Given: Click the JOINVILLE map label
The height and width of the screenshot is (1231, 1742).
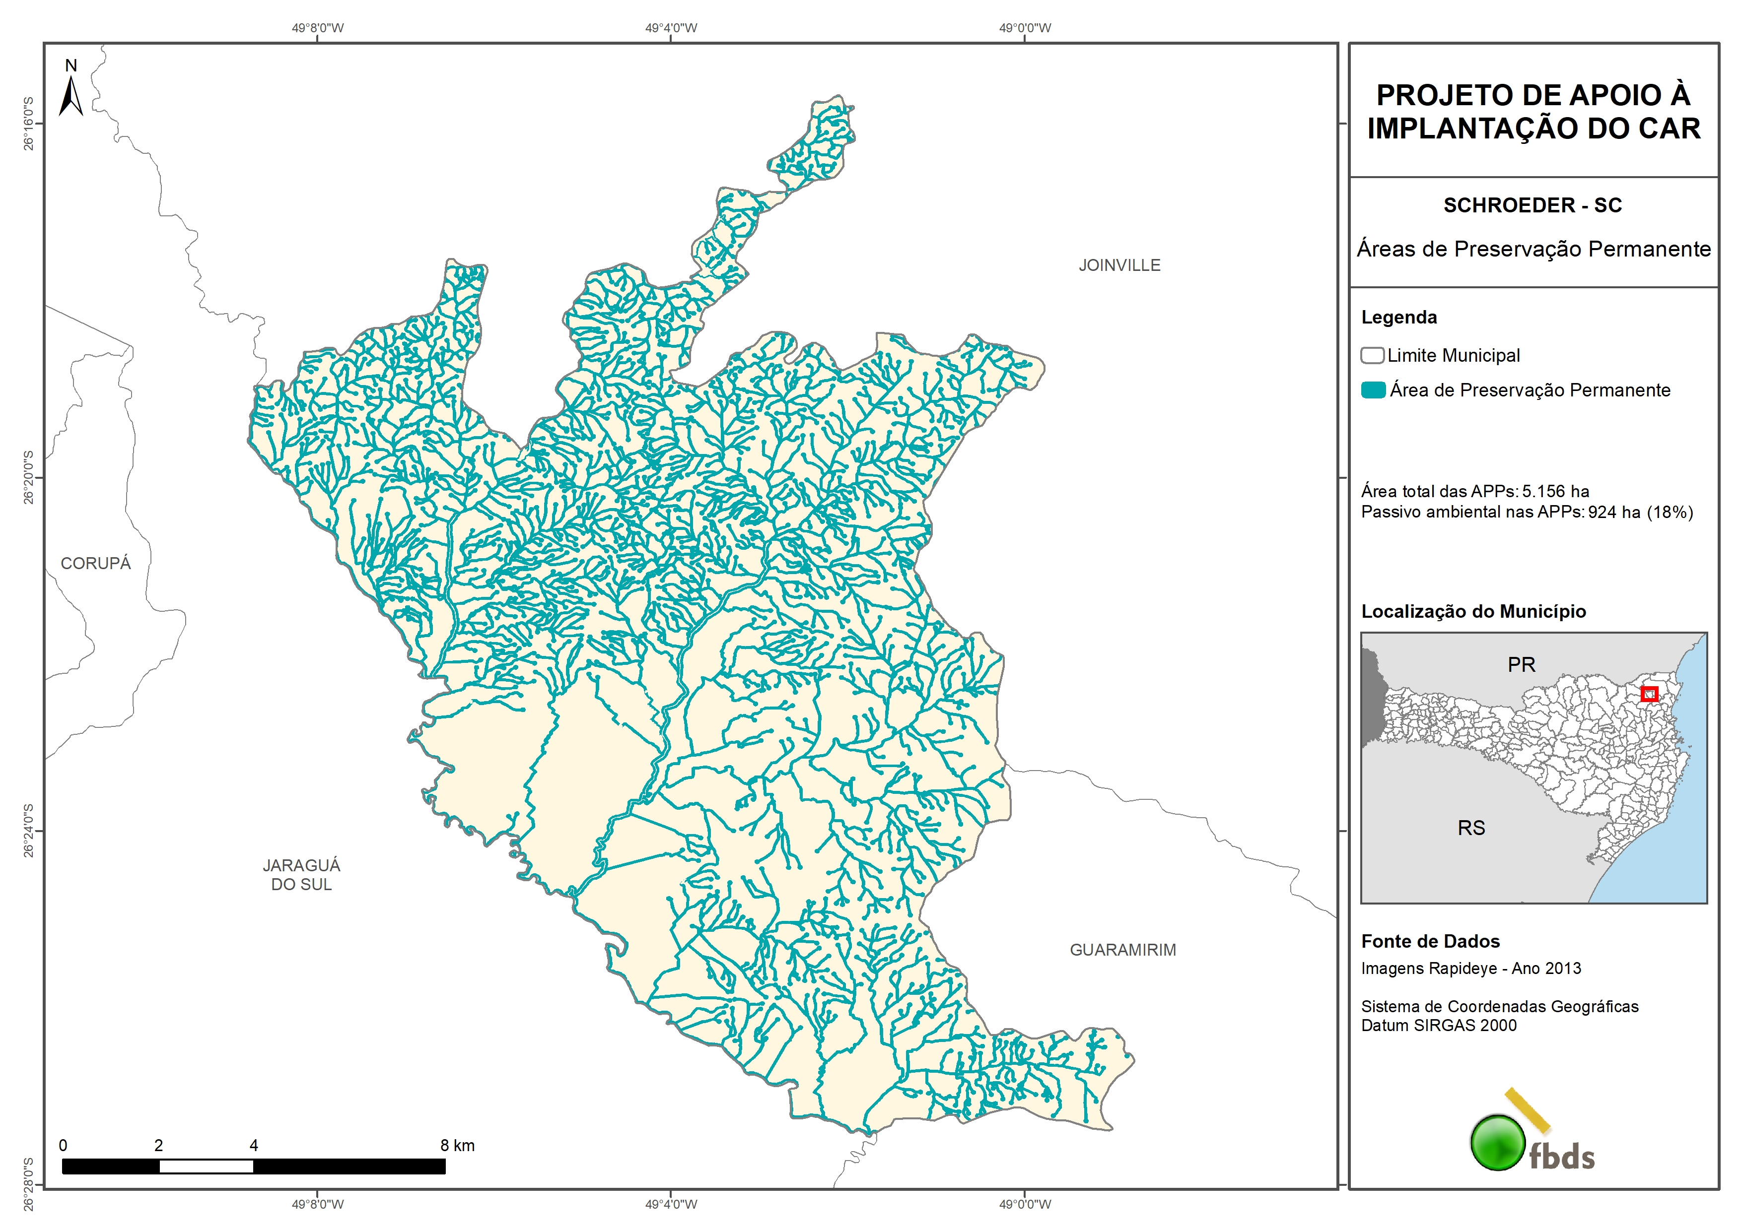Looking at the screenshot, I should [1119, 265].
